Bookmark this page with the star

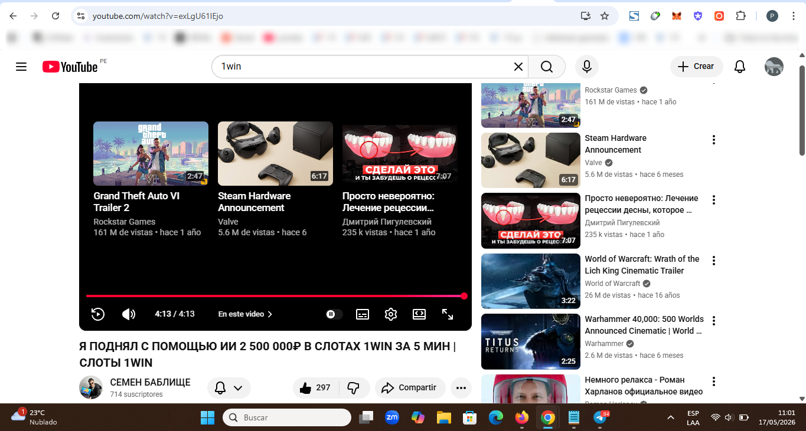[605, 16]
